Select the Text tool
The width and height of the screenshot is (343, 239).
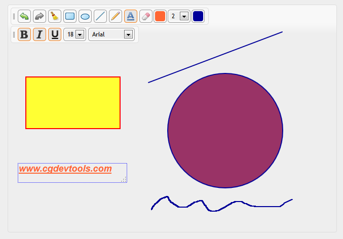coord(131,16)
